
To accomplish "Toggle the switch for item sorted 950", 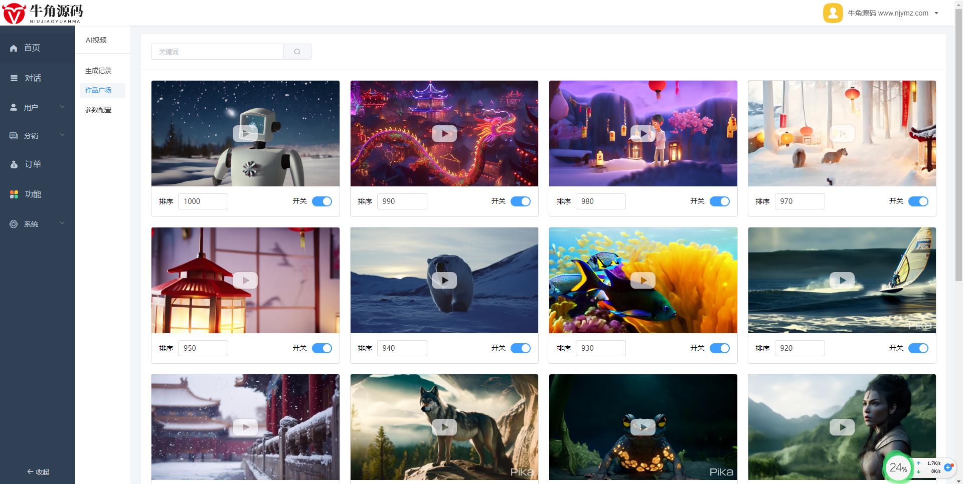I will (322, 348).
